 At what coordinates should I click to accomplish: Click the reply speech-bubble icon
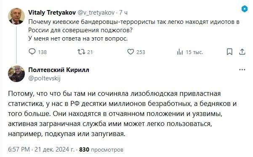point(32,51)
